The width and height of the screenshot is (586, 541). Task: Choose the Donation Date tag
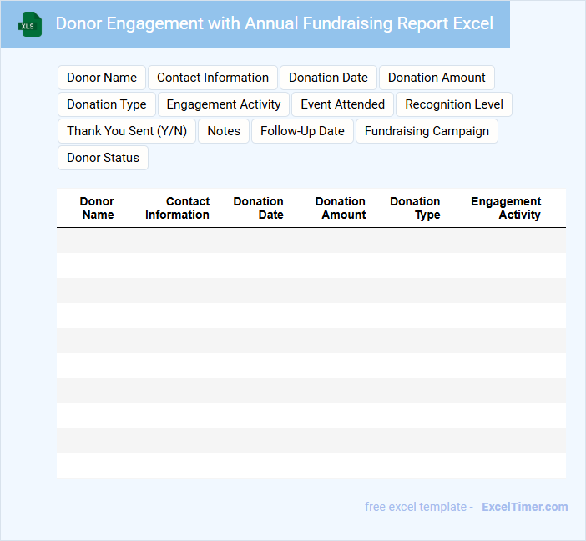click(x=328, y=78)
